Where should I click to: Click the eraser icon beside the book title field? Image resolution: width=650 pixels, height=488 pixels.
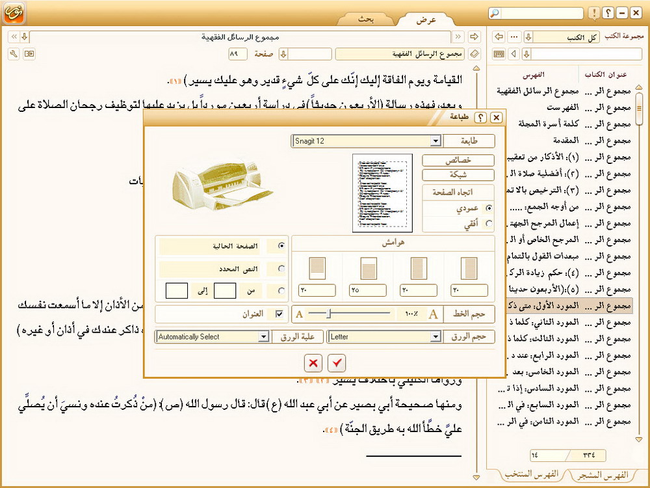[x=475, y=54]
